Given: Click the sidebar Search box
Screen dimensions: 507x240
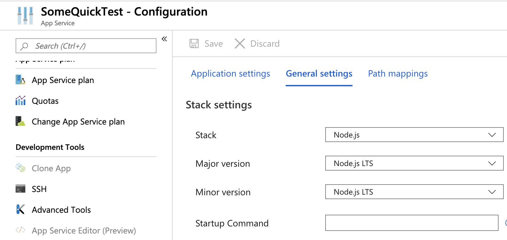Looking at the screenshot, I should click(86, 46).
